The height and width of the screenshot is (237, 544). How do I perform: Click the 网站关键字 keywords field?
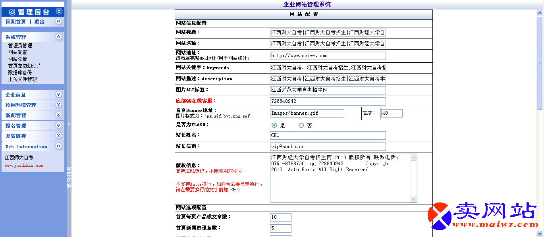[x=328, y=67]
